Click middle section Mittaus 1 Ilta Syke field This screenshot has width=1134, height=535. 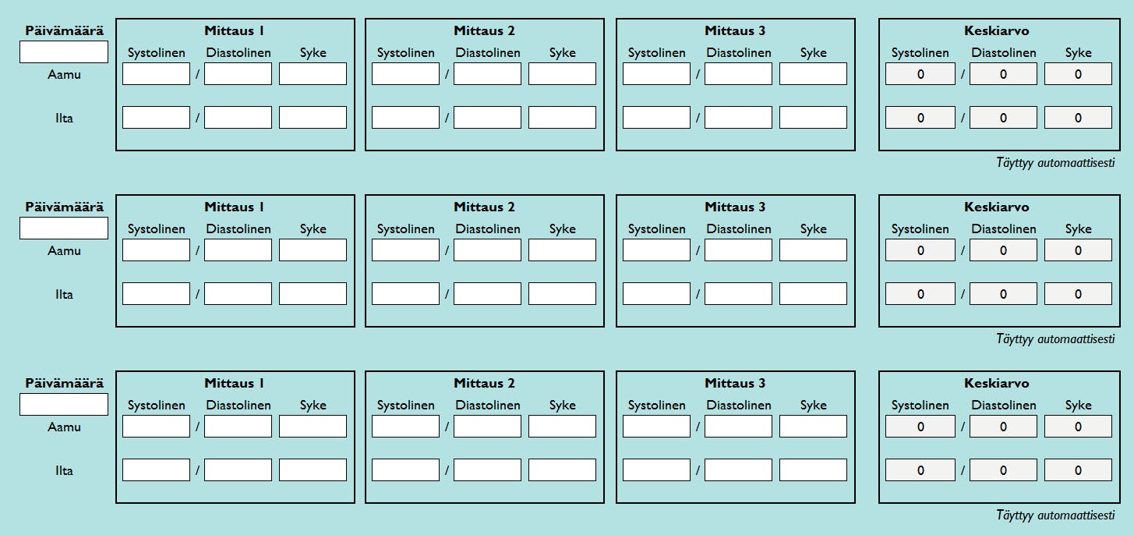point(313,294)
